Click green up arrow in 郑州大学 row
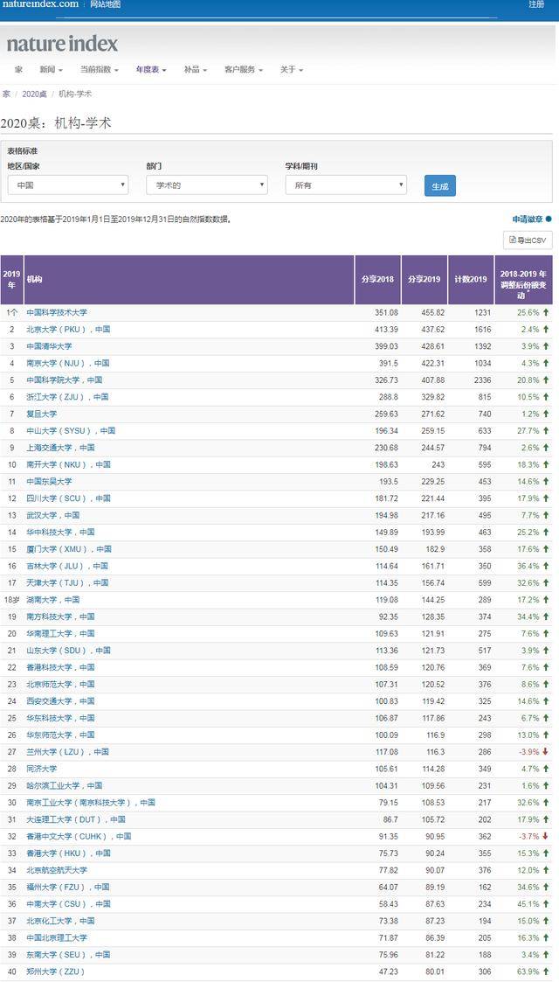The image size is (559, 982). tap(546, 972)
